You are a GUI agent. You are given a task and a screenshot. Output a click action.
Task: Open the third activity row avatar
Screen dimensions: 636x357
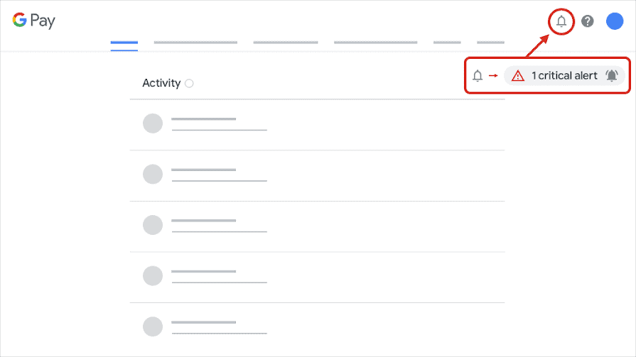click(x=153, y=225)
